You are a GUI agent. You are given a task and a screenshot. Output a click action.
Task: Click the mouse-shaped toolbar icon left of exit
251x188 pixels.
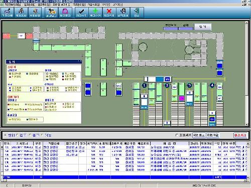(123, 13)
